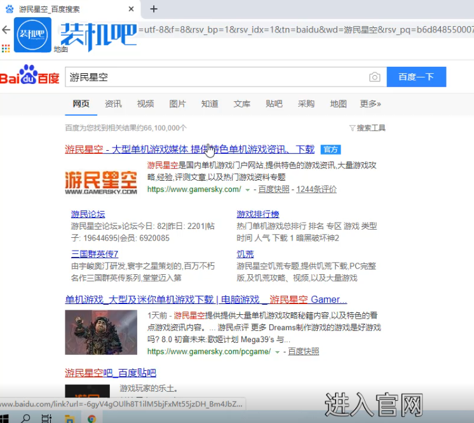Screen dimensions: 474x423
Task: Open the 1244条评价 link
Action: [x=316, y=190]
